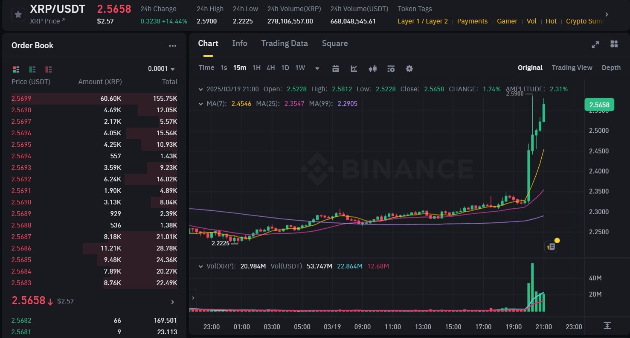Select the Time interval option

click(x=206, y=68)
